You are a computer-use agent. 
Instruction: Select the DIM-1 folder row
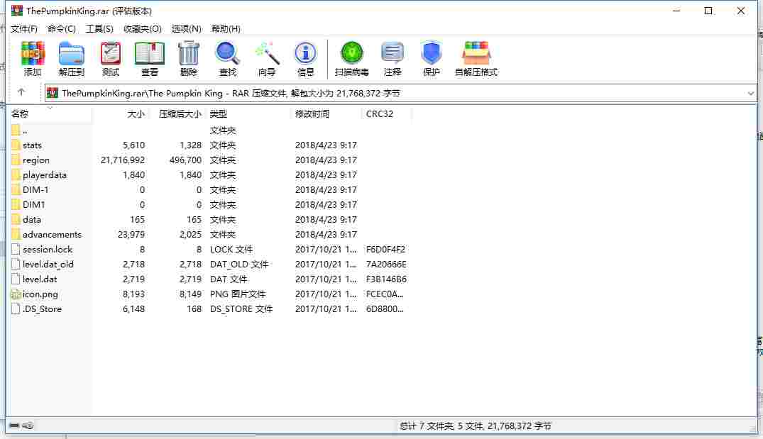coord(209,189)
